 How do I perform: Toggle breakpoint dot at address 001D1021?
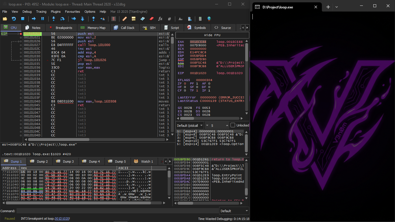(21, 38)
